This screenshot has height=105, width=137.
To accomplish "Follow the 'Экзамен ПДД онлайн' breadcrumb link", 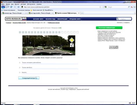I will (19, 23).
